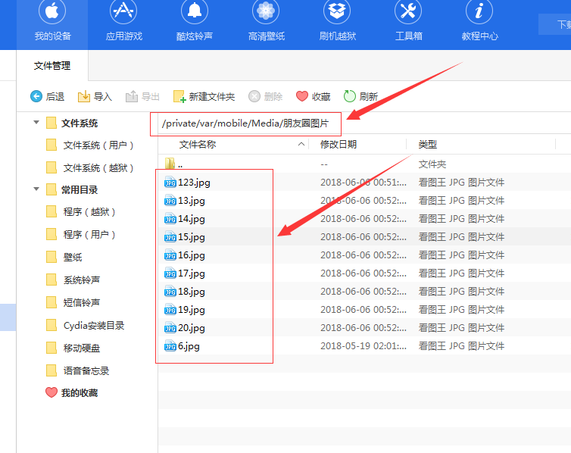Click the file path input field
The image size is (571, 453).
[x=245, y=123]
